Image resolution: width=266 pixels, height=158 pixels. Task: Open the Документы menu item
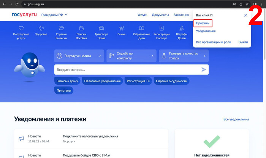pos(160,15)
